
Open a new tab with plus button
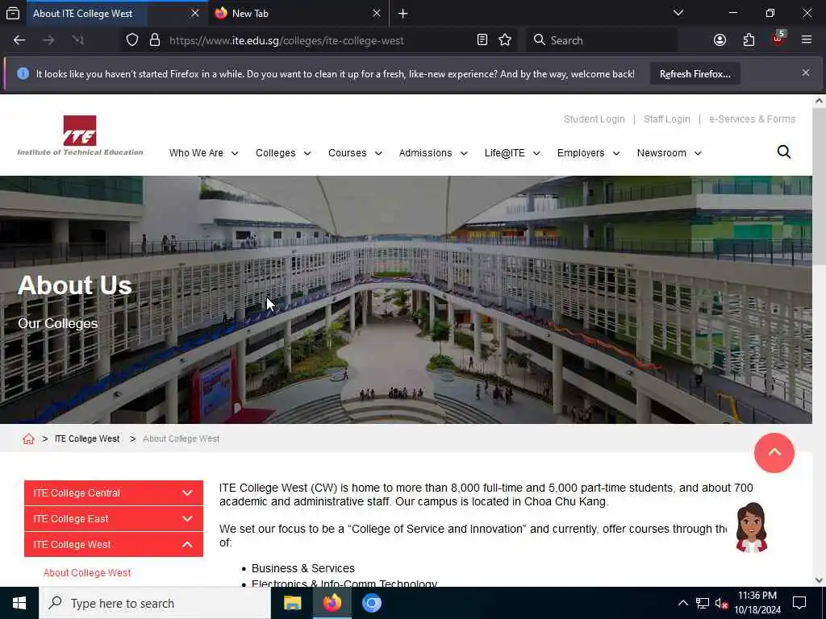pyautogui.click(x=403, y=14)
